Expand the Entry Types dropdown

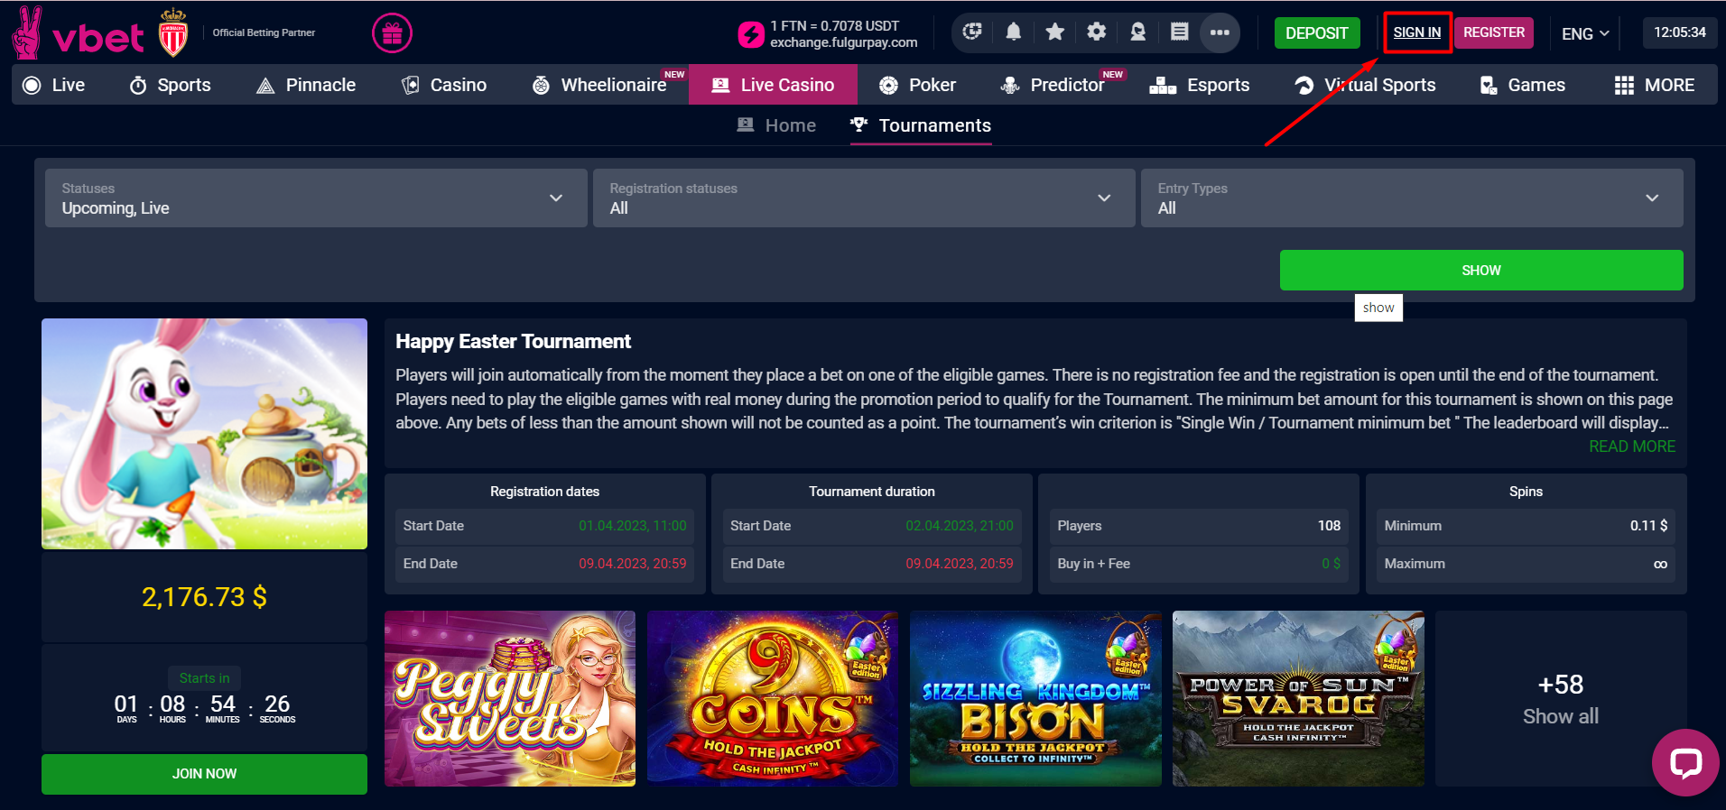click(1412, 198)
